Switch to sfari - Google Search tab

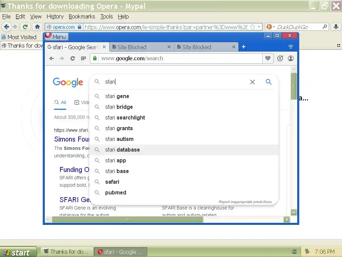click(x=74, y=47)
